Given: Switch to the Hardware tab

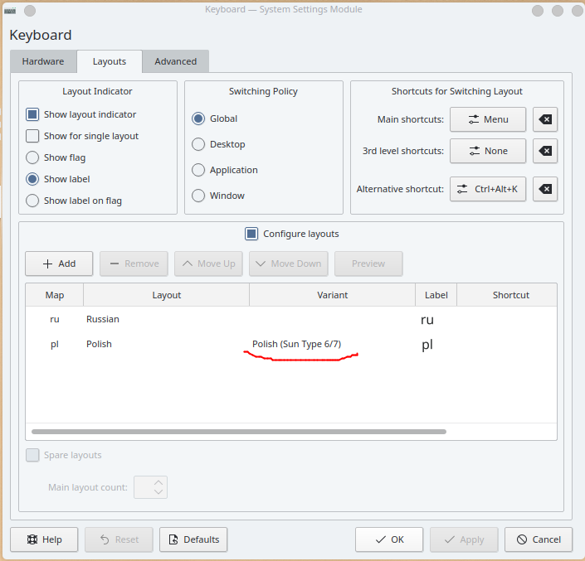Looking at the screenshot, I should pyautogui.click(x=43, y=61).
